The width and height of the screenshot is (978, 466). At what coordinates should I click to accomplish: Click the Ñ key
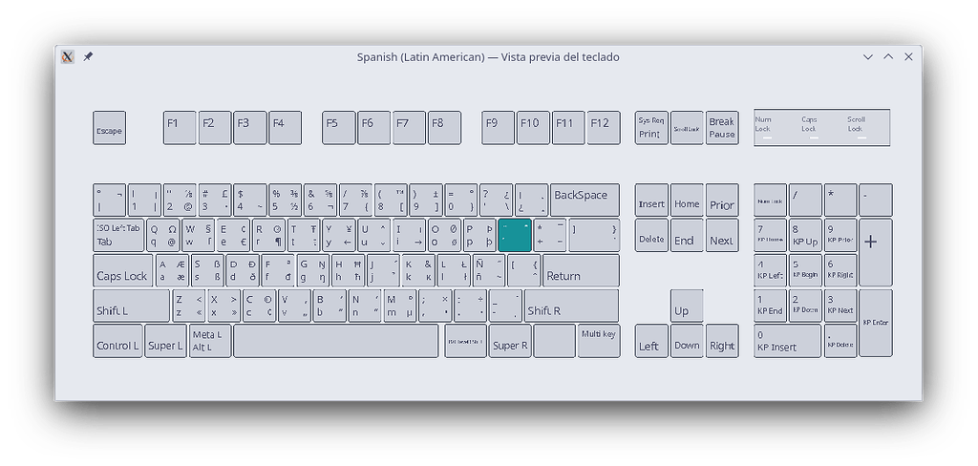(488, 271)
